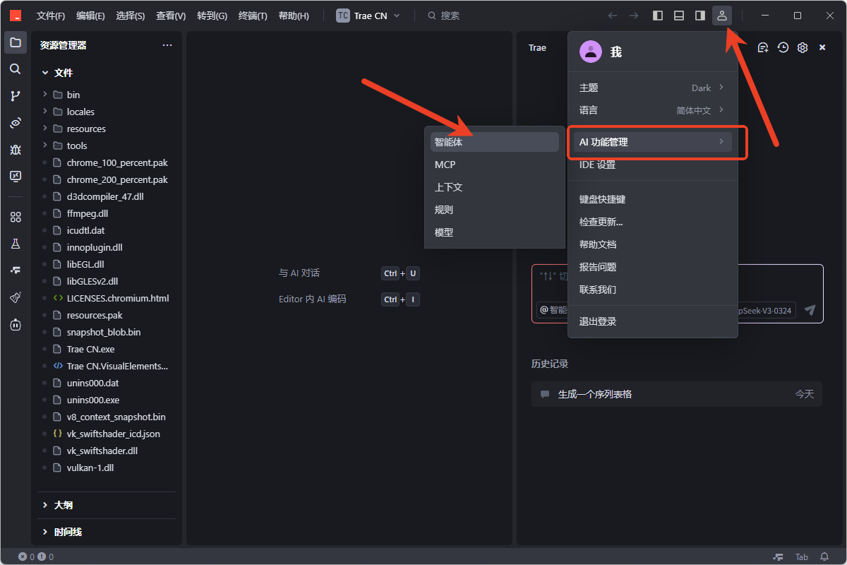Open the 转到(G) menu
This screenshot has height=565, width=847.
point(212,16)
